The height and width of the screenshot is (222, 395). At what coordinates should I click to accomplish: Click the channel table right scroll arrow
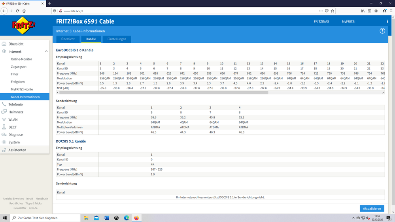coord(383,92)
